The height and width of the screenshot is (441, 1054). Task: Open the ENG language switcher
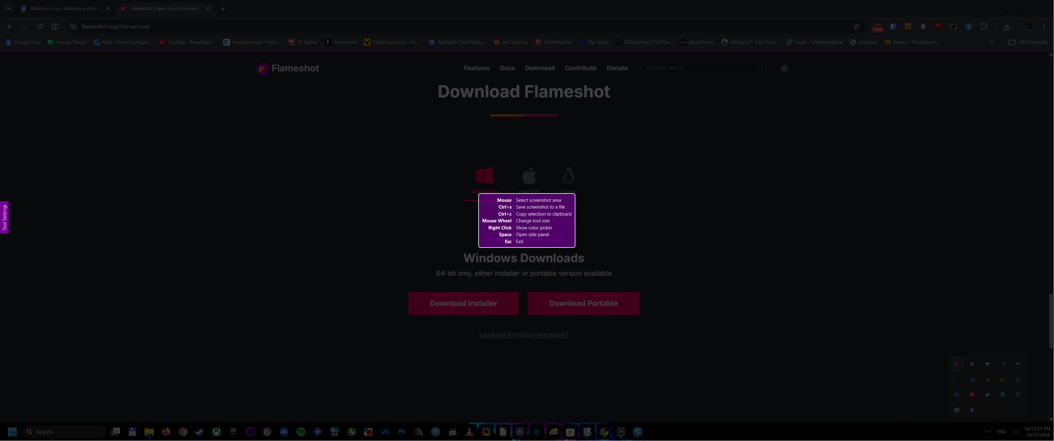coord(1001,432)
